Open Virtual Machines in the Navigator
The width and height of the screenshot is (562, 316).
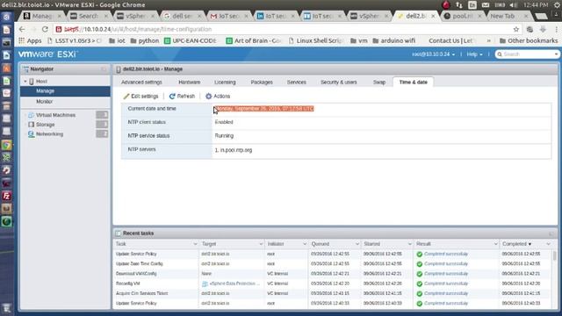point(55,115)
